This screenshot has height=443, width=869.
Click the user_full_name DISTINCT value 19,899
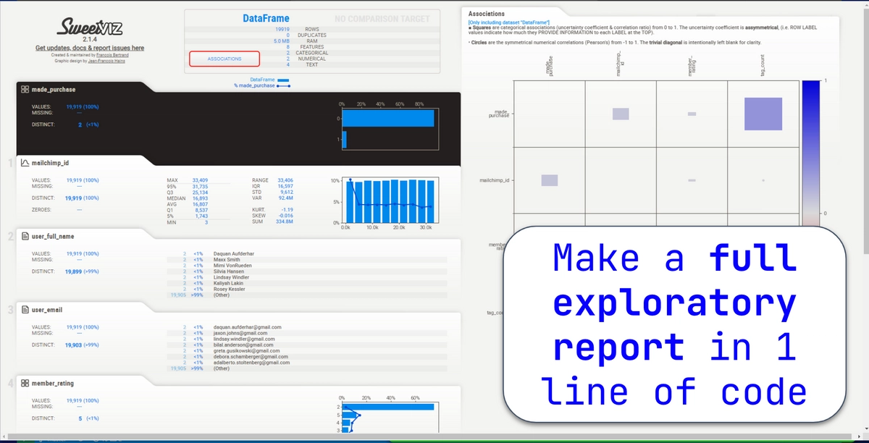click(x=72, y=271)
